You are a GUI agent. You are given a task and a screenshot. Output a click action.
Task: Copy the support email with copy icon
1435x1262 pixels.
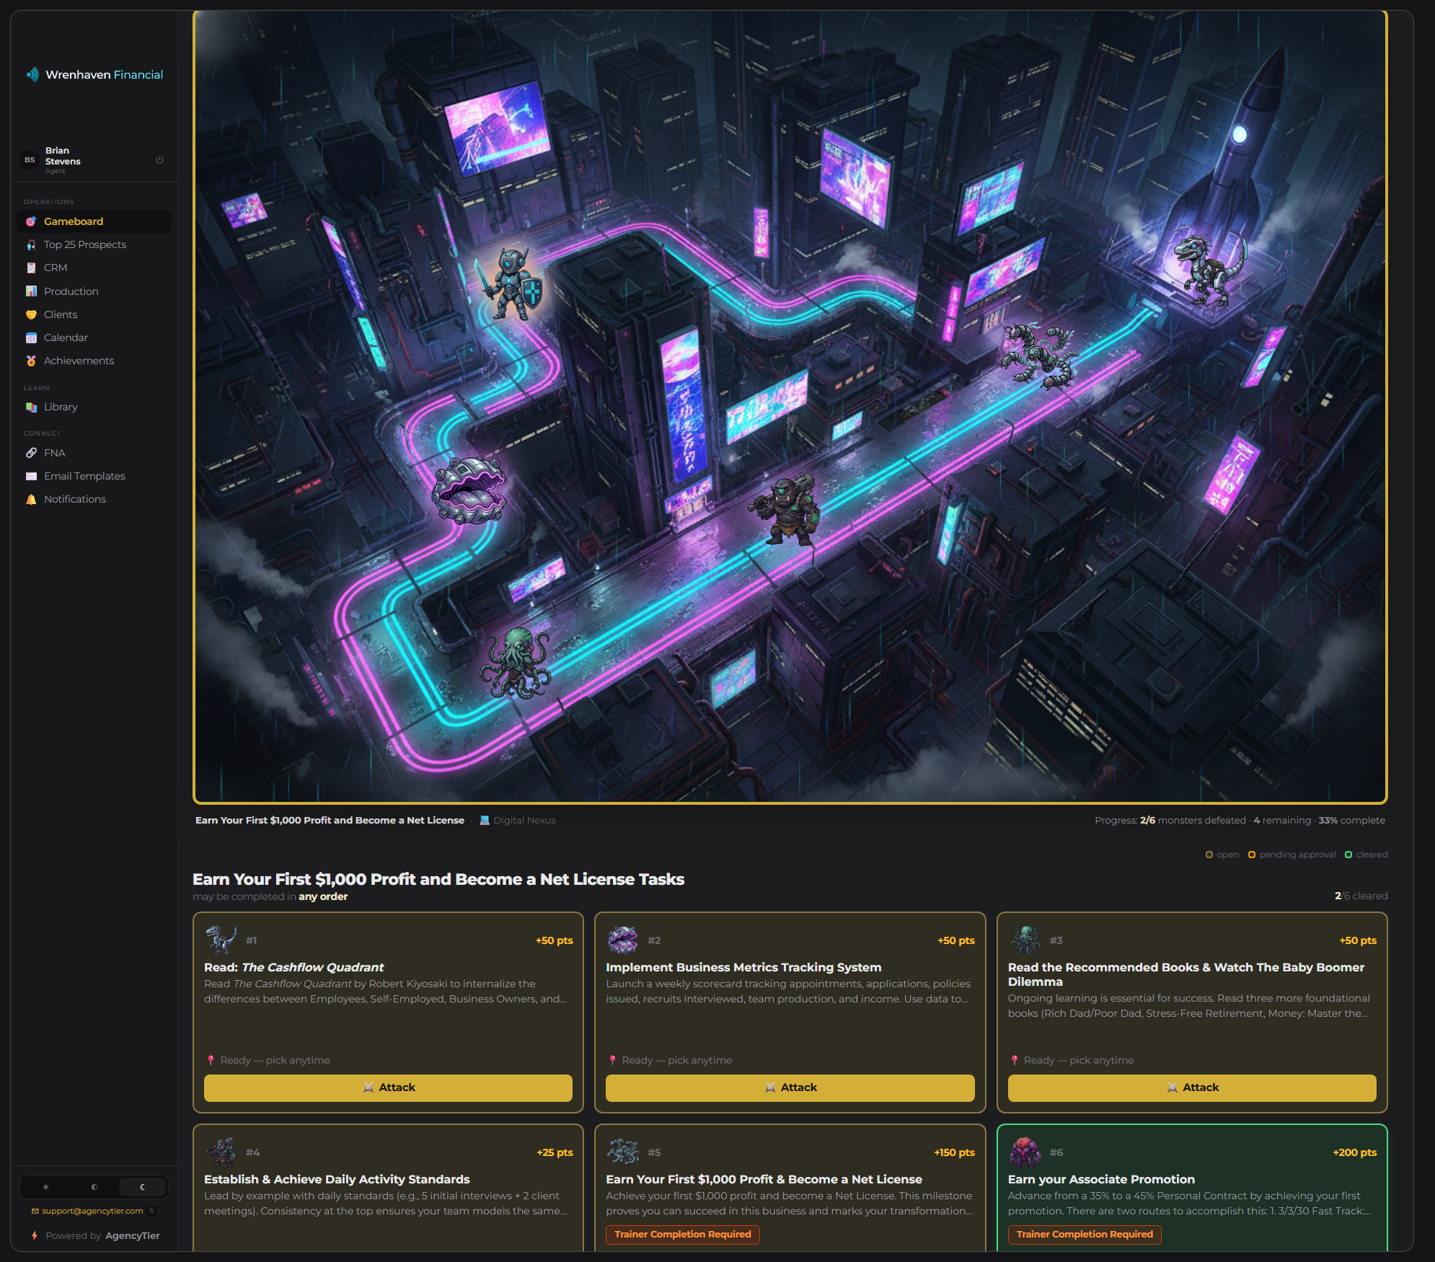(151, 1211)
